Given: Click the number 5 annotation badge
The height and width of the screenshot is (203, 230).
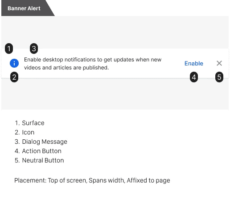Looking at the screenshot, I should click(x=219, y=77).
